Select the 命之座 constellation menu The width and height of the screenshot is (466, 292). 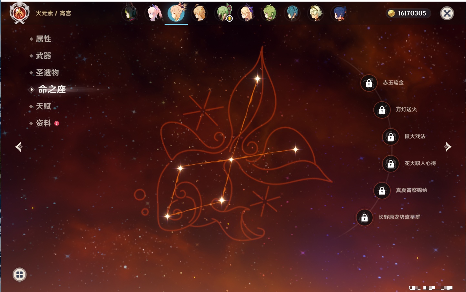[x=52, y=89]
